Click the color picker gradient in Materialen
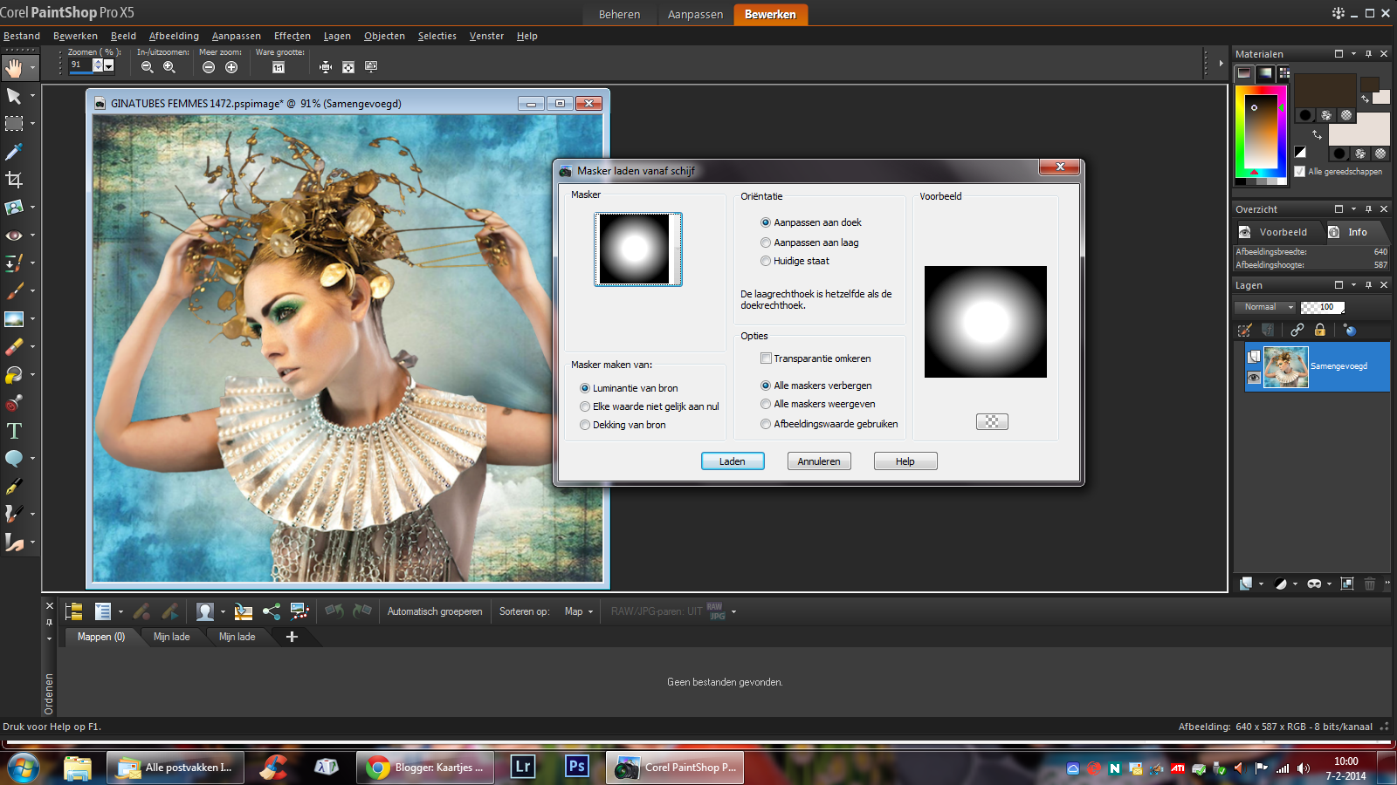This screenshot has width=1397, height=785. [x=1260, y=129]
